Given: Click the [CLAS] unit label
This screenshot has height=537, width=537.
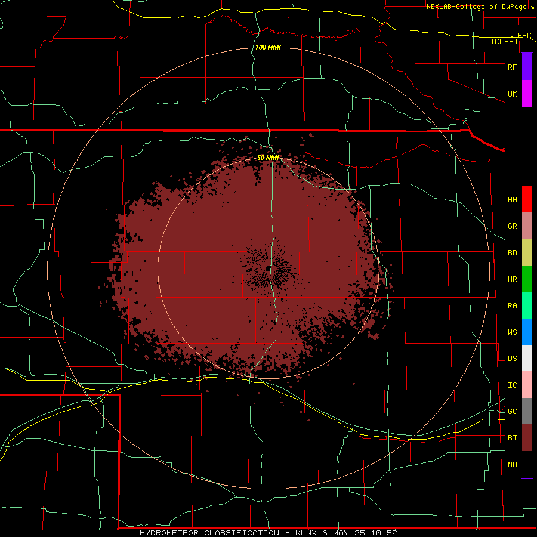Looking at the screenshot, I should pos(504,41).
